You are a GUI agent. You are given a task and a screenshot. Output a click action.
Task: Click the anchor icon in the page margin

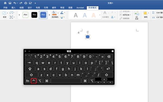tap(79, 33)
